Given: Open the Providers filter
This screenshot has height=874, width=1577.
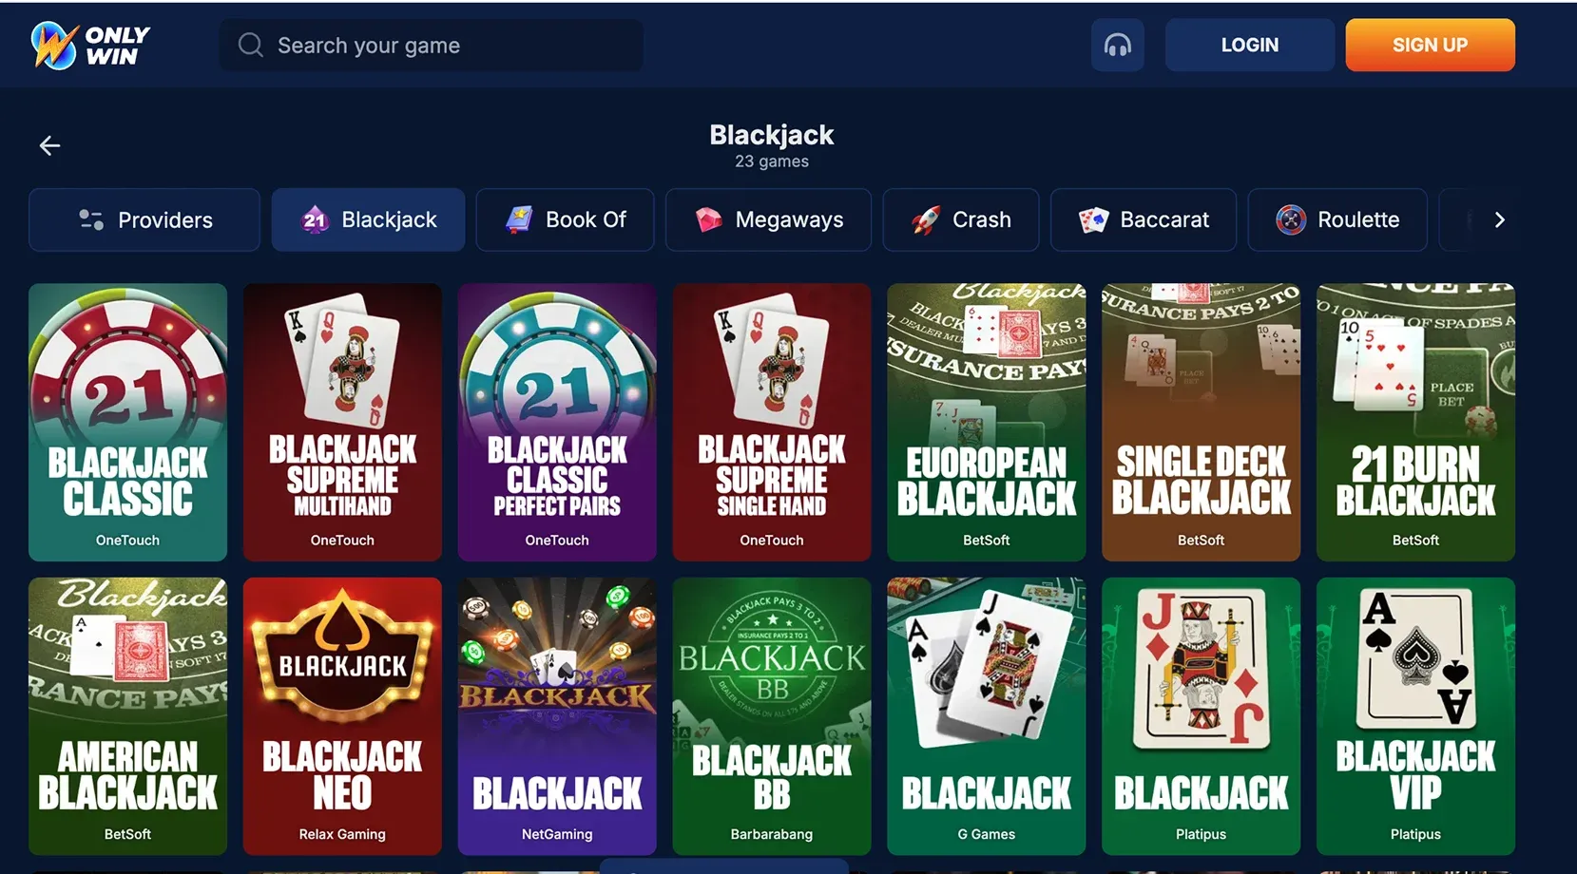Looking at the screenshot, I should point(144,219).
